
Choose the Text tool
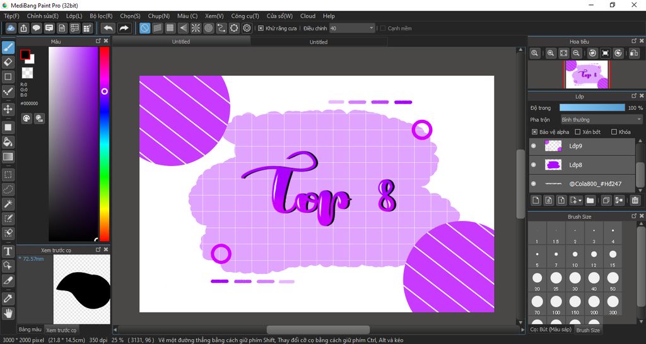8,251
